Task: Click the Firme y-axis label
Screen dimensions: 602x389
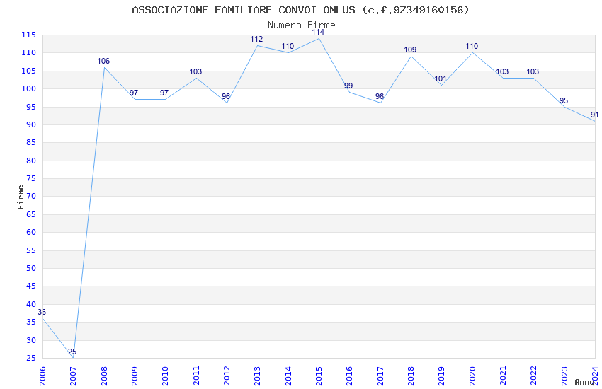Action: coord(21,197)
